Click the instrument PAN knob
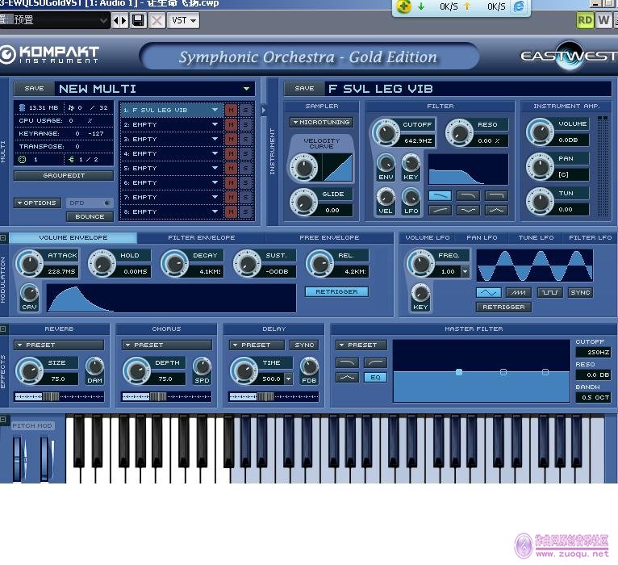Viewport: 618px width, 565px height. point(541,166)
